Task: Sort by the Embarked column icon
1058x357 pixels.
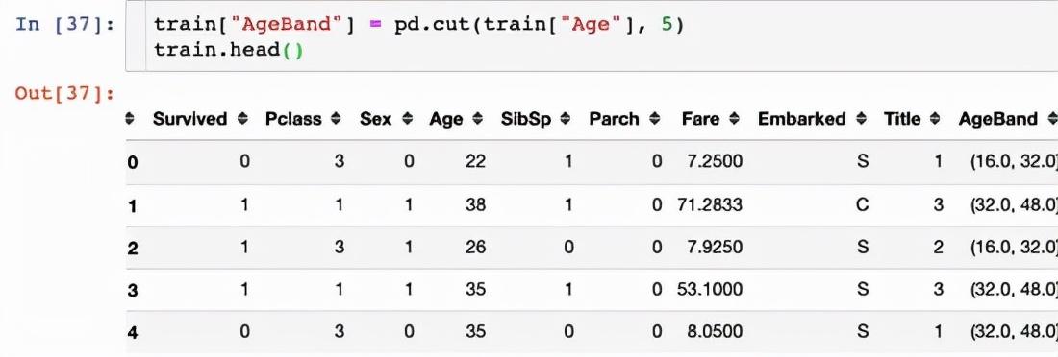Action: [x=861, y=119]
